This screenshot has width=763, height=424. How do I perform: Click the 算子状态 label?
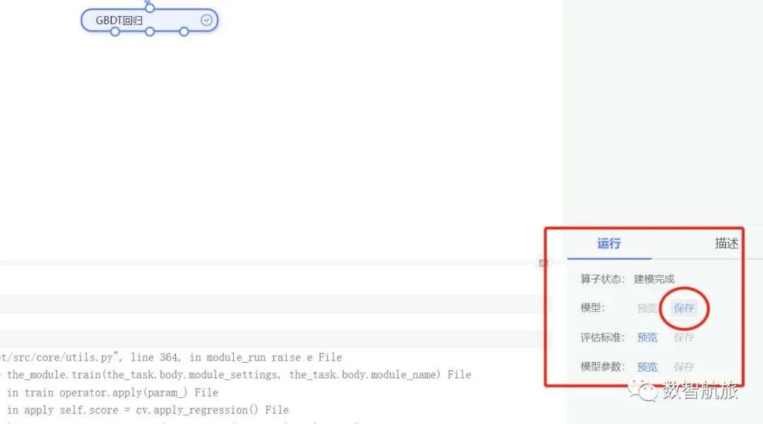[603, 279]
